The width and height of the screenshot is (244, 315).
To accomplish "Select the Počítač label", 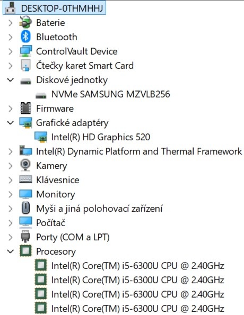I will pyautogui.click(x=51, y=223).
